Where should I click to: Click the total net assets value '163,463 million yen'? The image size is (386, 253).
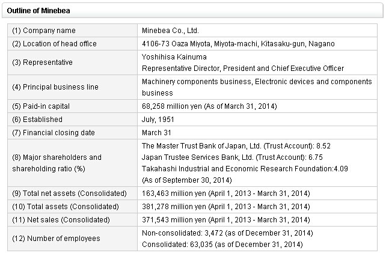[171, 194]
